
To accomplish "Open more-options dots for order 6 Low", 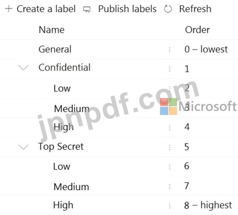I will 170,167.
